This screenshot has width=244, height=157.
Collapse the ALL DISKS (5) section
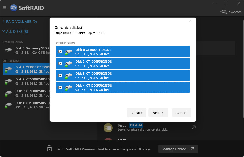pyautogui.click(x=15, y=32)
